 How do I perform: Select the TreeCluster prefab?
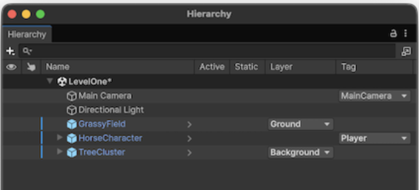[x=102, y=152]
